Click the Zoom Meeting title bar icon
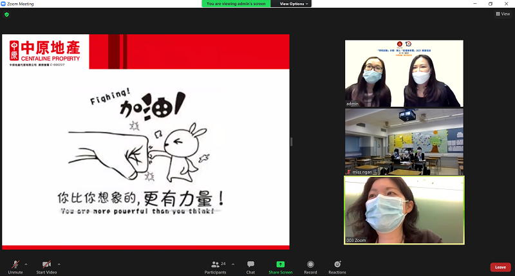 point(4,4)
